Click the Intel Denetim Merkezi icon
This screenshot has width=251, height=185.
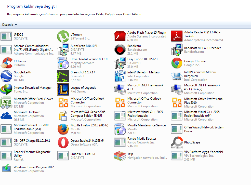(x=120, y=76)
